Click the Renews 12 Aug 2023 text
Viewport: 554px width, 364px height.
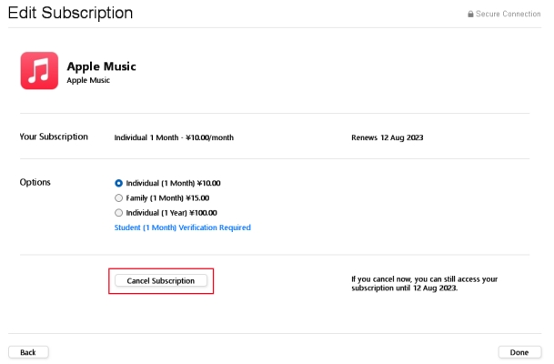tap(388, 138)
